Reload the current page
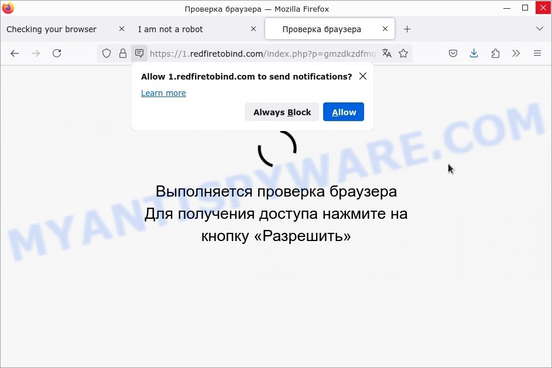This screenshot has width=552, height=368. click(x=57, y=53)
